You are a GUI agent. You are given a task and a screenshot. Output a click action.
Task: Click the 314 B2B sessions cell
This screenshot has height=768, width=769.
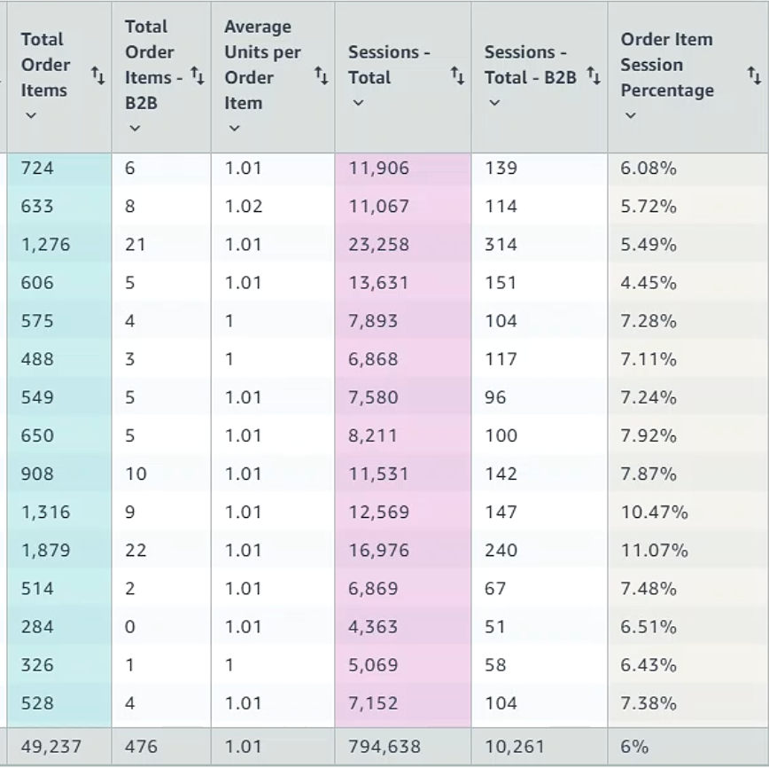tap(501, 245)
